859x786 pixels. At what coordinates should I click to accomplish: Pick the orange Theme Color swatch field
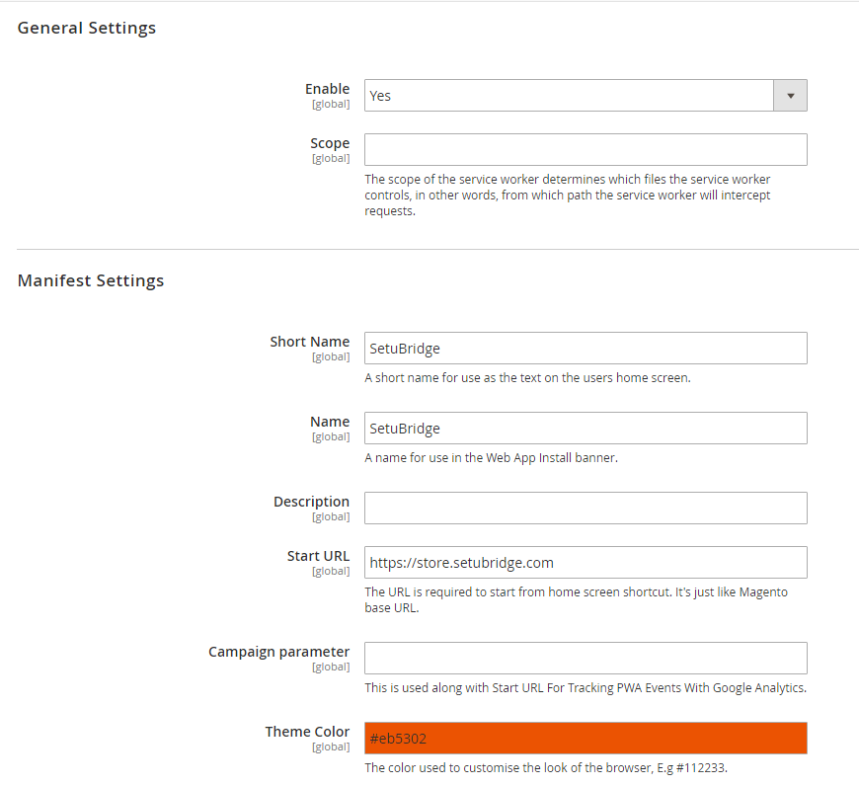(x=586, y=739)
